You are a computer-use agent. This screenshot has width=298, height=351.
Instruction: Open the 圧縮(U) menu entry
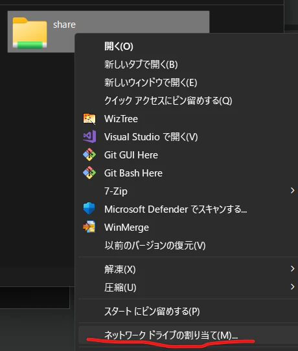pyautogui.click(x=120, y=288)
